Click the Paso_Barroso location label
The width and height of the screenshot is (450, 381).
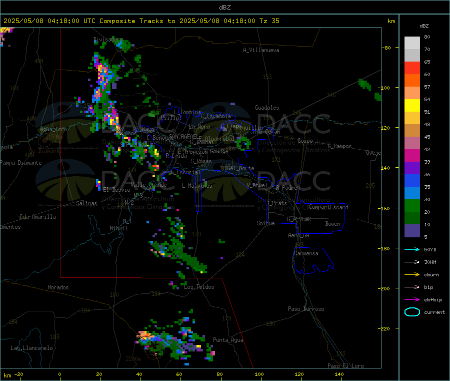pos(306,309)
